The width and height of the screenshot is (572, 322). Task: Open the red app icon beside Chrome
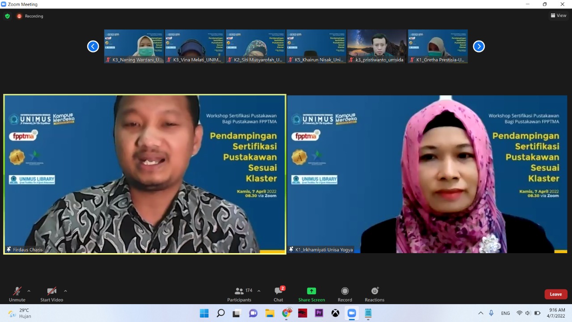303,313
